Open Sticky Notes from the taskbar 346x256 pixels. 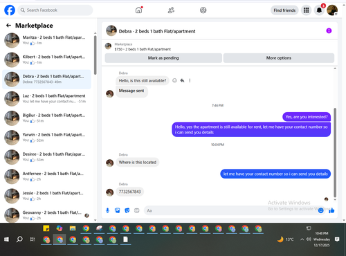point(46,228)
